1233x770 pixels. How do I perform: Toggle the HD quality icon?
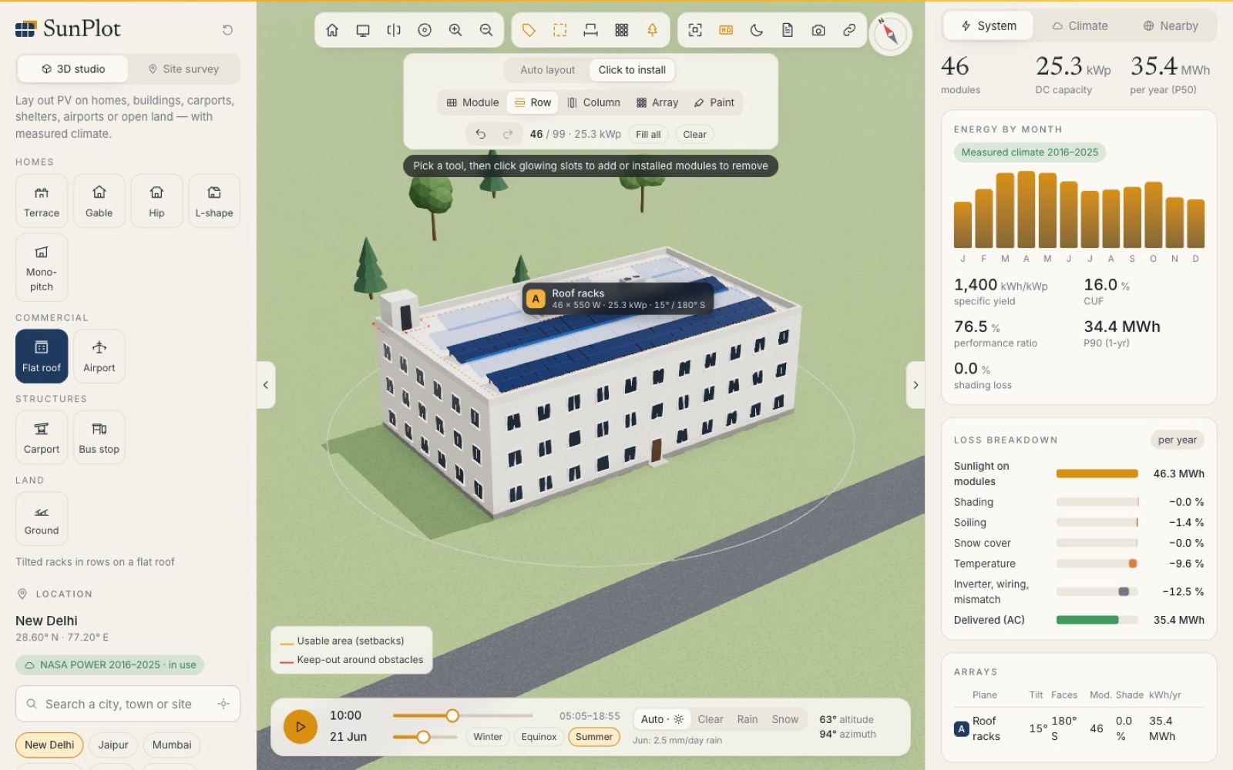(726, 30)
